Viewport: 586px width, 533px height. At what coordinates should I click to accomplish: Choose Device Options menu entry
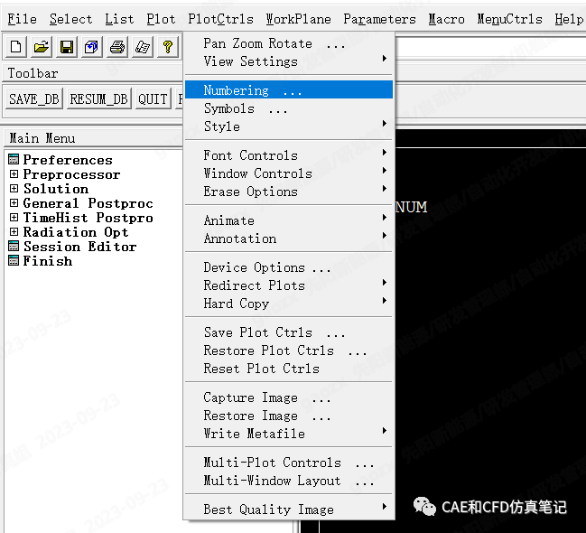pyautogui.click(x=289, y=267)
